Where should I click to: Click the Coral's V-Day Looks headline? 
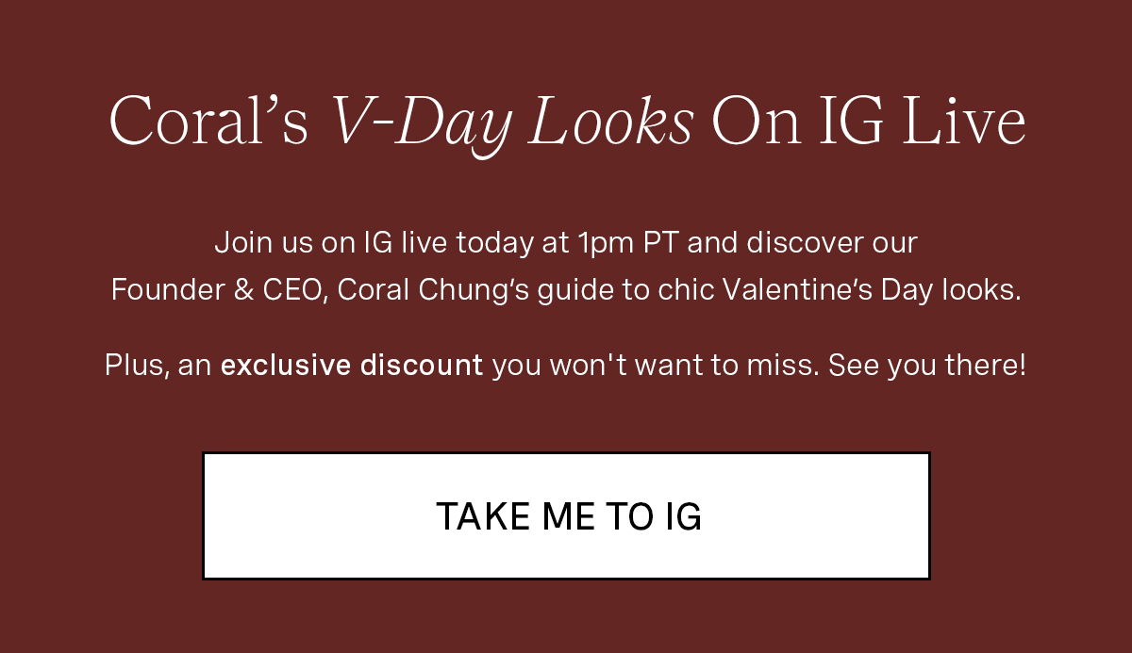click(x=566, y=122)
